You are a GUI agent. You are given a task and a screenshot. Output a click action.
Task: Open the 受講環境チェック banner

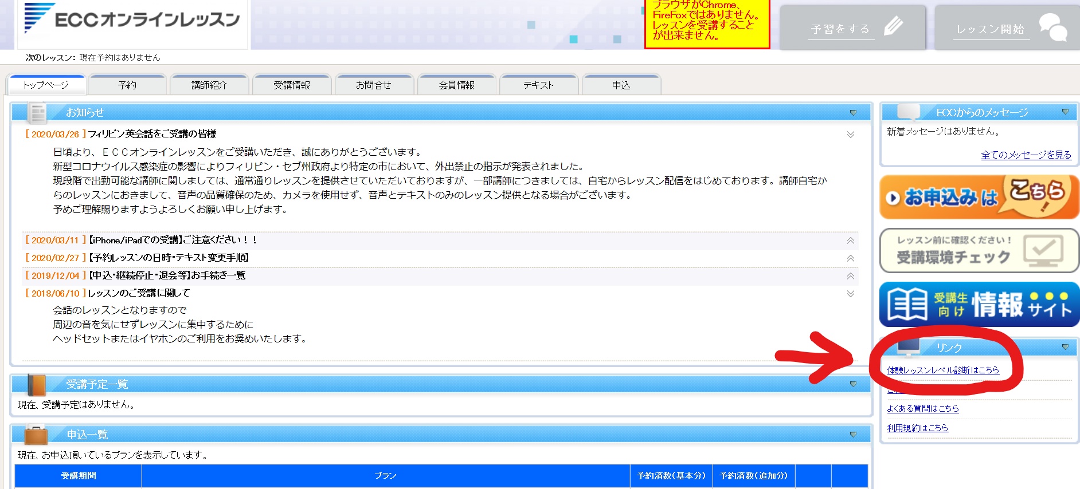979,251
